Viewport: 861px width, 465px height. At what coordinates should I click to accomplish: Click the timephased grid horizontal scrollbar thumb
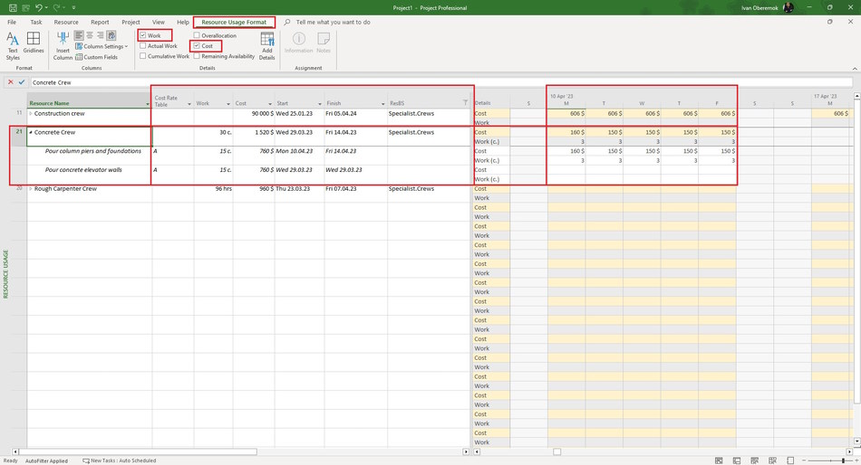pos(556,451)
